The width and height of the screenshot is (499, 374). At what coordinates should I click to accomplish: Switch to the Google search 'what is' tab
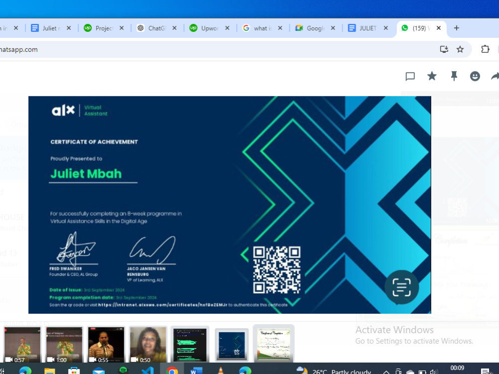point(262,28)
